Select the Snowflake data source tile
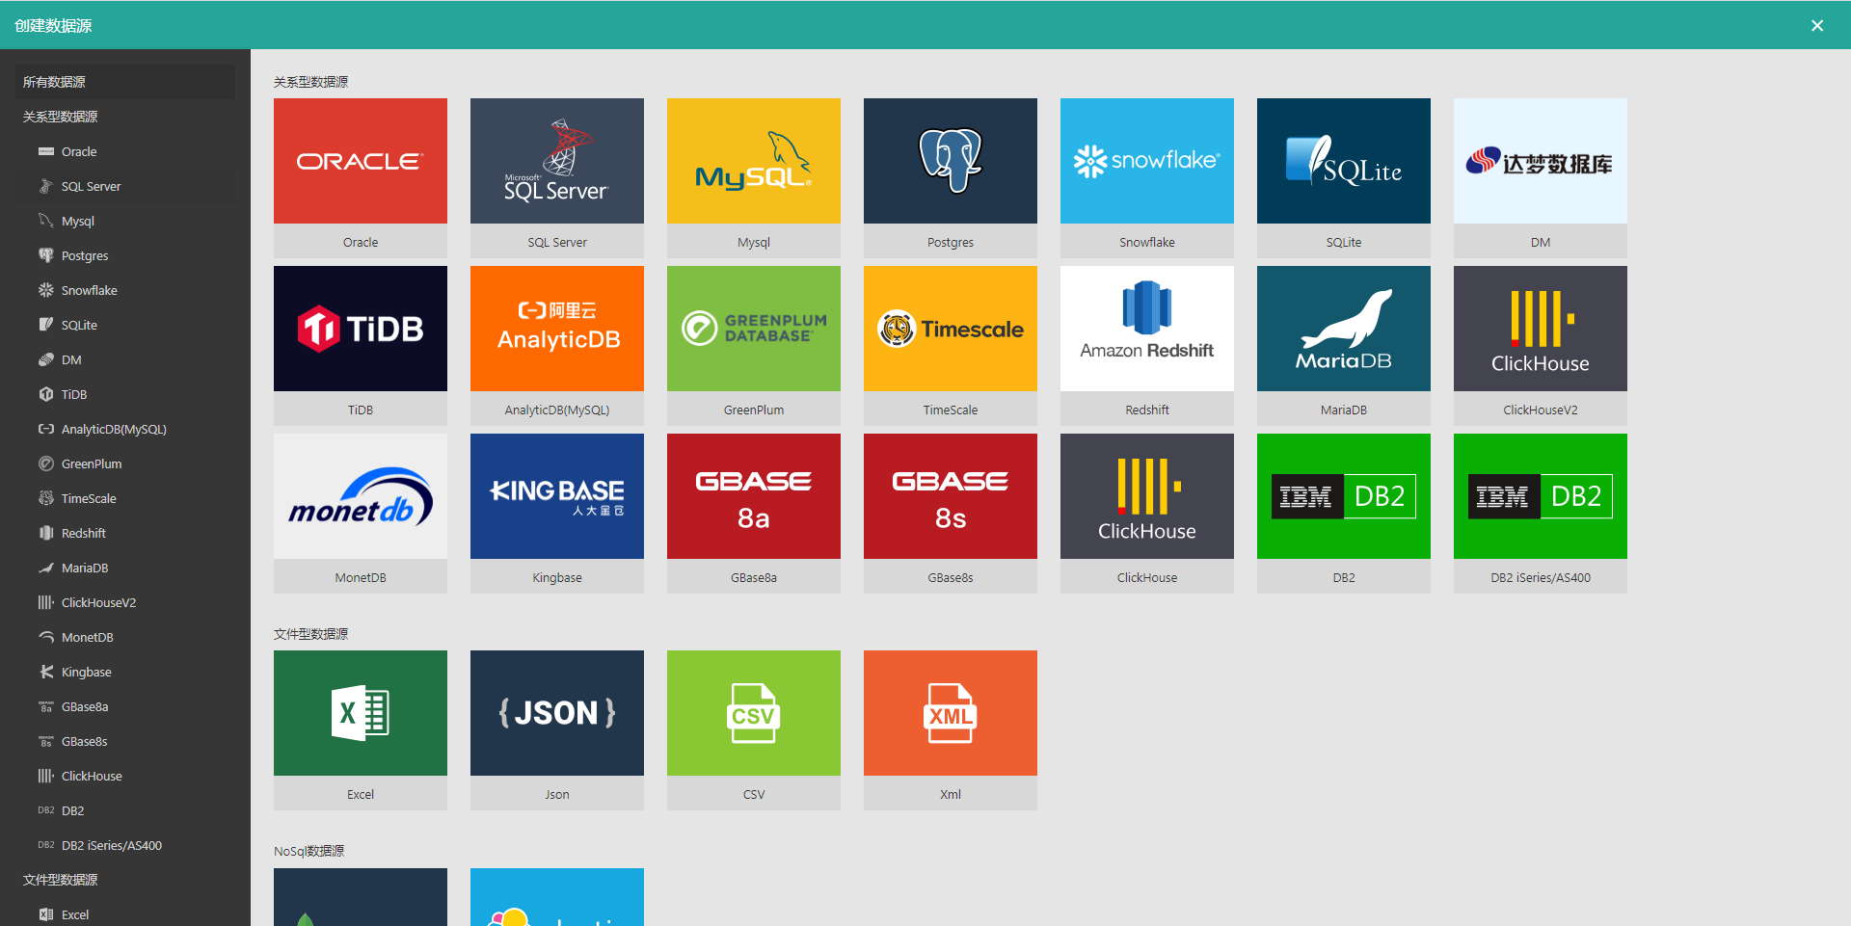Image resolution: width=1851 pixels, height=926 pixels. [x=1147, y=177]
